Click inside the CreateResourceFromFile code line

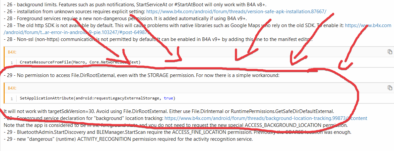(80, 62)
